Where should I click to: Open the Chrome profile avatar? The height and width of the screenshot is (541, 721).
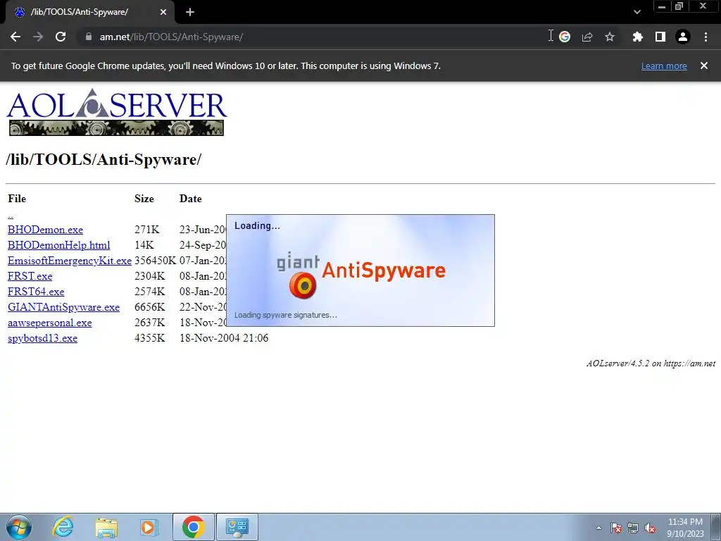pos(683,37)
